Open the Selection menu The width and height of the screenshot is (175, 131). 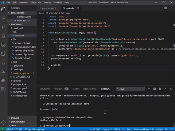pos(24,3)
